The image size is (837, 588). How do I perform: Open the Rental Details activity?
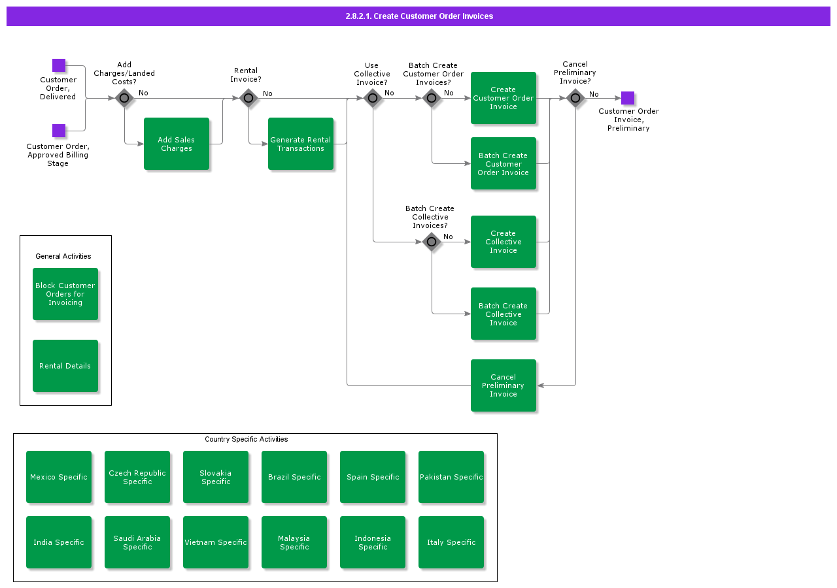[65, 365]
